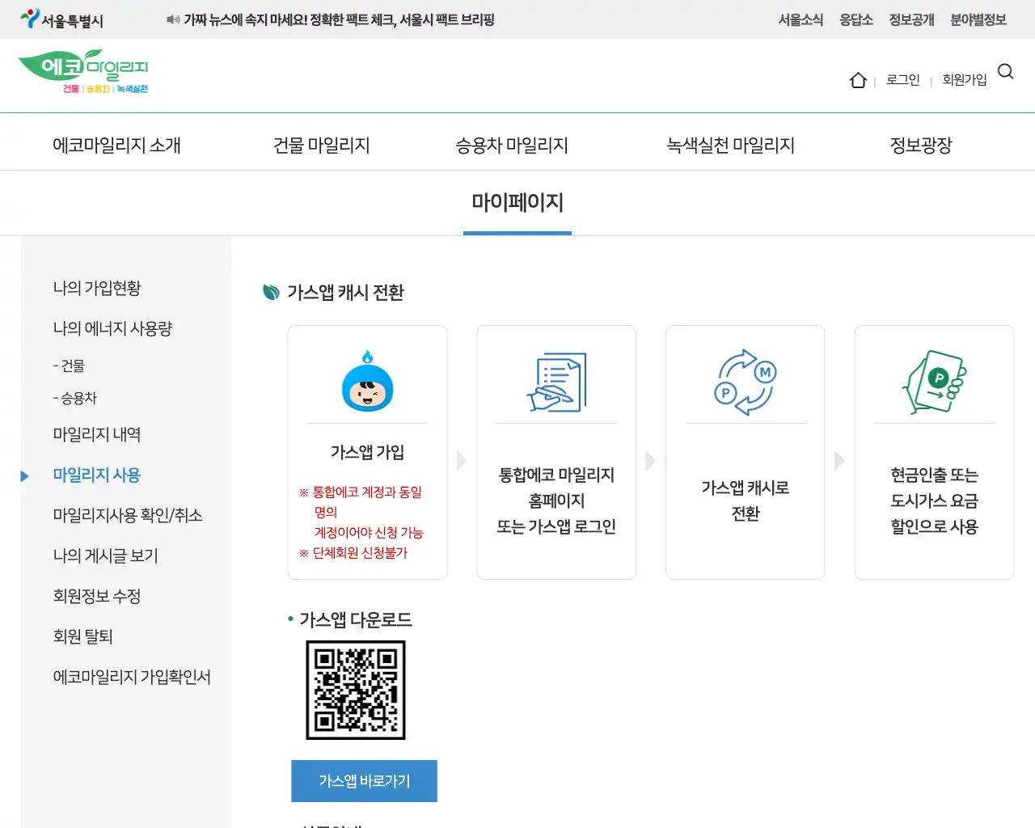Select the 건물 submenu under energy usage
The height and width of the screenshot is (828, 1035).
coord(69,365)
